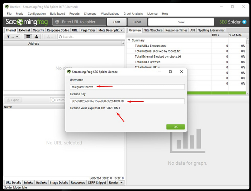Open the Help menu

coord(165,14)
